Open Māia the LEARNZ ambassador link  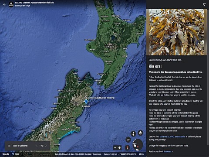pos(172,137)
